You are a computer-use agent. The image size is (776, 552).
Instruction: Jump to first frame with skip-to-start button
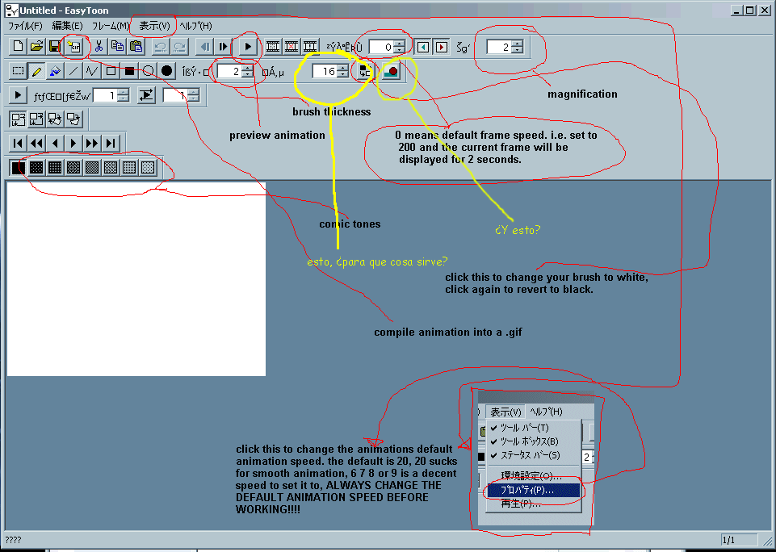point(19,144)
